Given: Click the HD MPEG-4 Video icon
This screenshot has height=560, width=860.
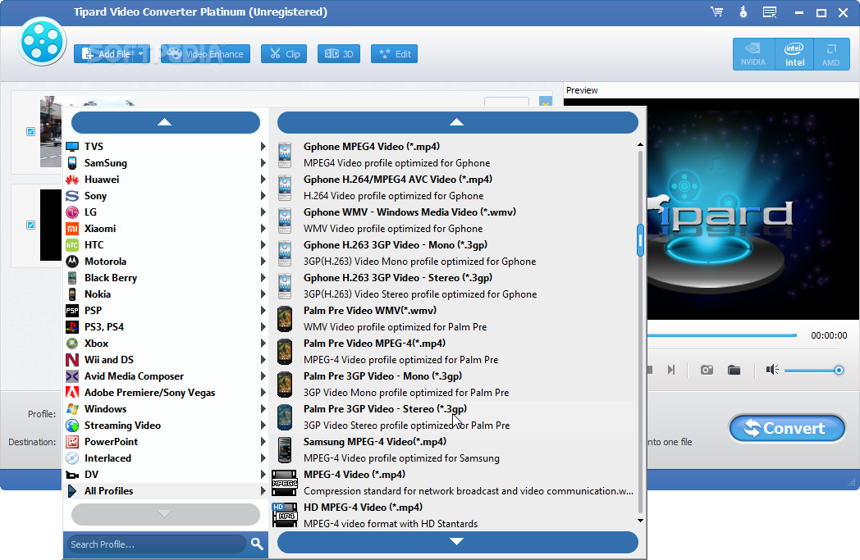Looking at the screenshot, I should 285,515.
